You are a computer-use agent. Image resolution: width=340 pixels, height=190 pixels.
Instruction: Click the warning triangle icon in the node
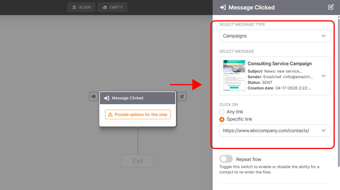click(110, 114)
